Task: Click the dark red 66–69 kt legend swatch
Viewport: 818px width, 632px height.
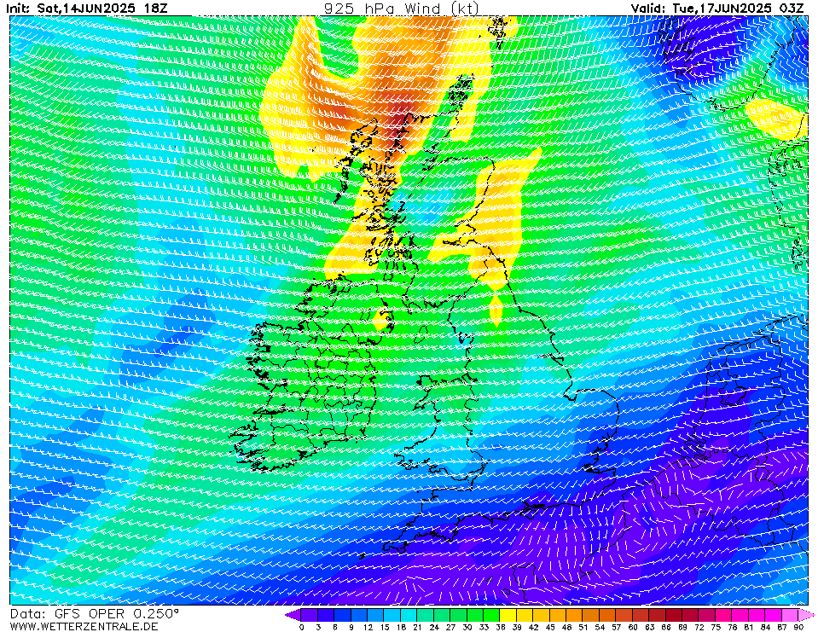Action: [674, 615]
